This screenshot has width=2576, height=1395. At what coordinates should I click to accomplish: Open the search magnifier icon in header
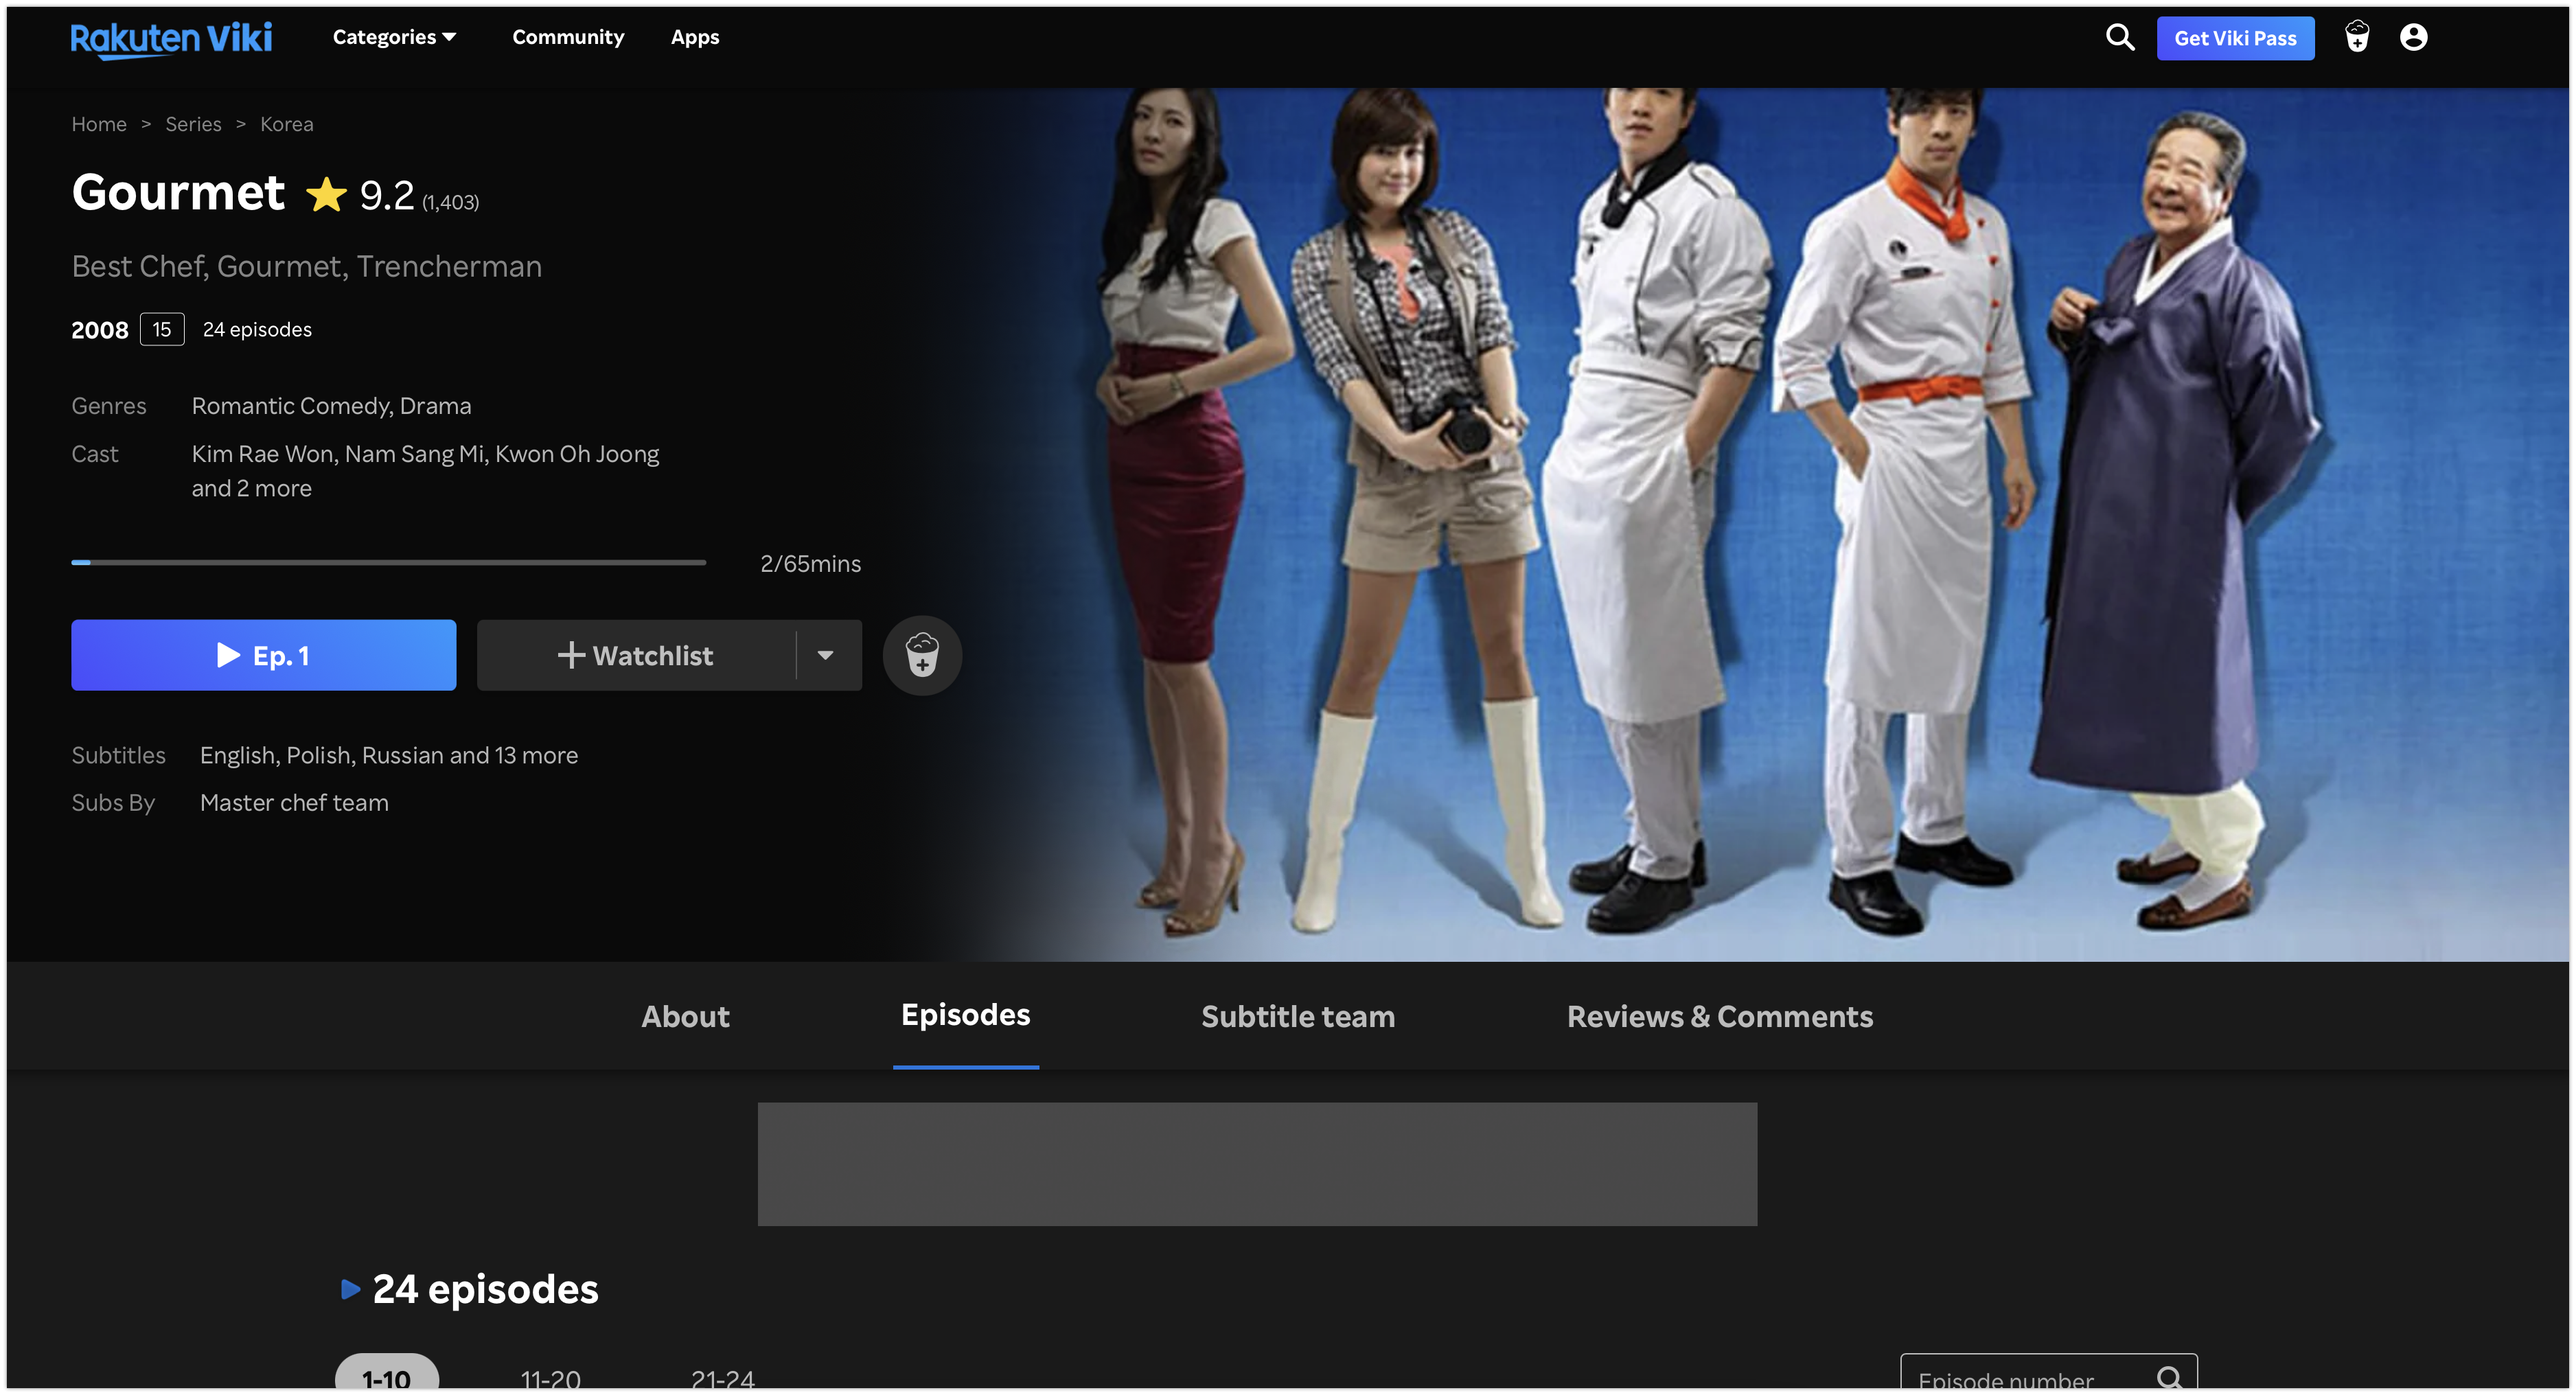2119,37
